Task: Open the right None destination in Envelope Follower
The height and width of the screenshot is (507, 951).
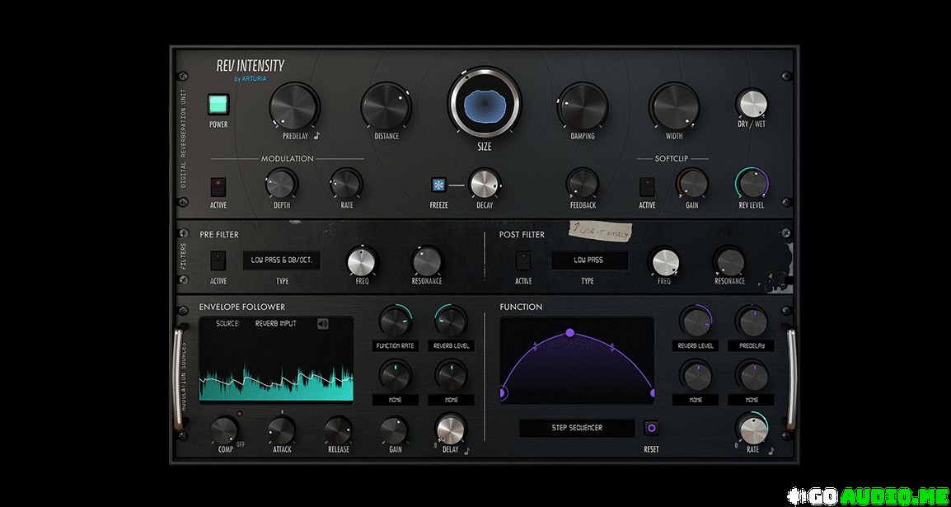Action: [x=451, y=401]
